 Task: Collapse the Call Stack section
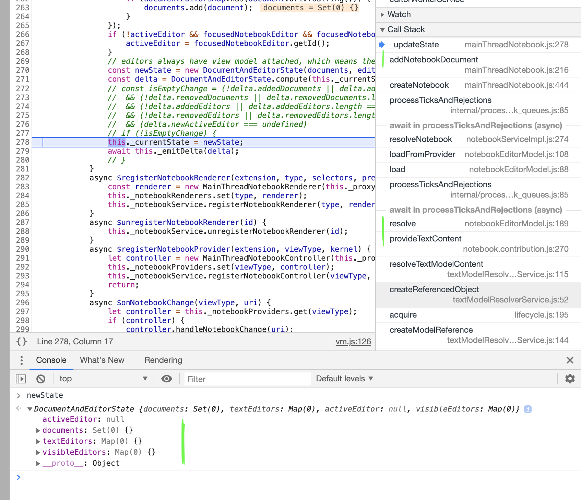click(x=382, y=29)
